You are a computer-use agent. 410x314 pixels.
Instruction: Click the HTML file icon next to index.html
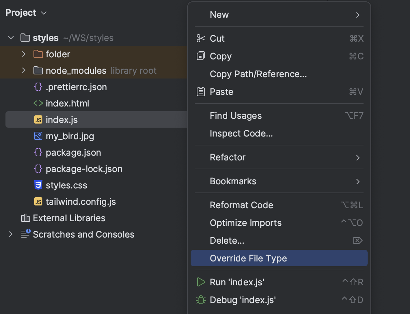point(38,103)
